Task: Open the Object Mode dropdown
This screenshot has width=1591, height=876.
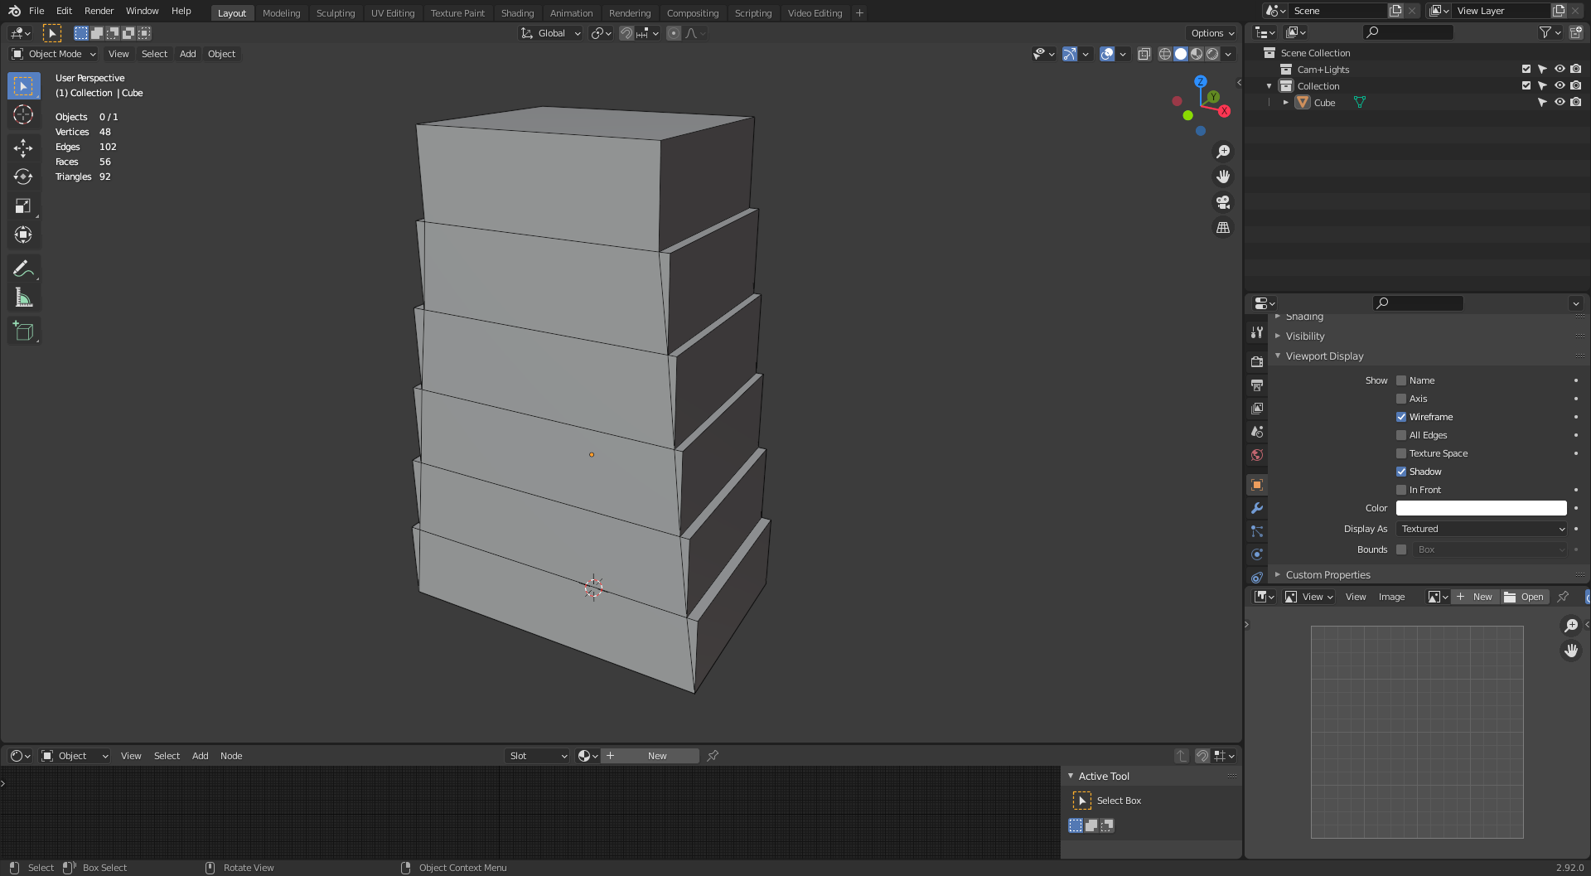Action: [55, 54]
